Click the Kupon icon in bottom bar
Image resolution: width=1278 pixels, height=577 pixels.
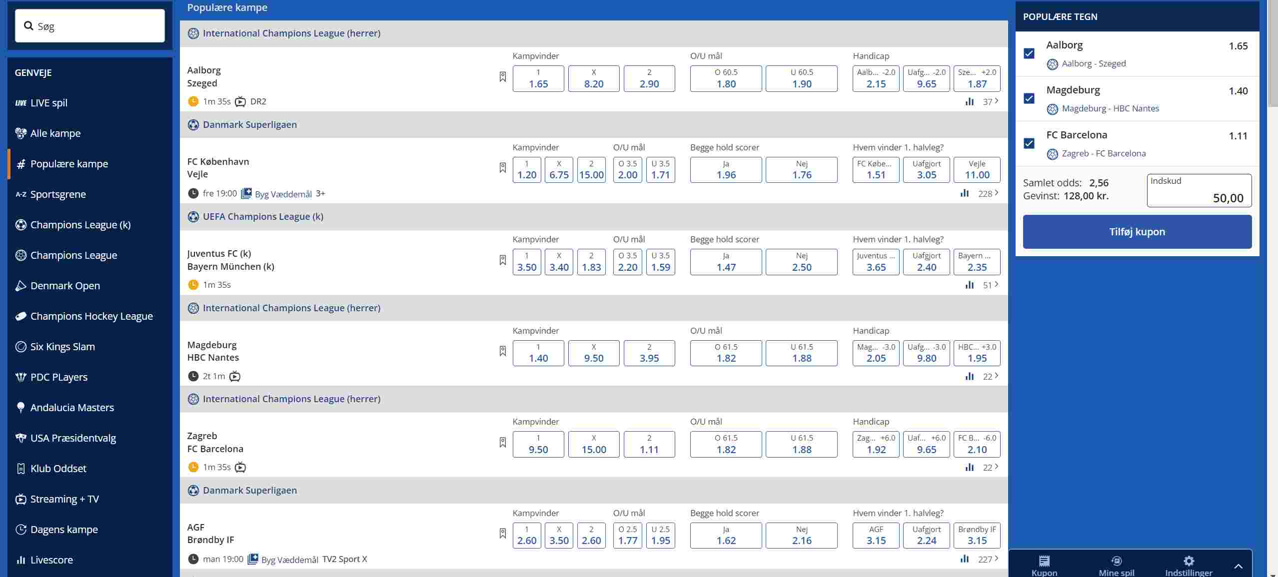[x=1044, y=561]
